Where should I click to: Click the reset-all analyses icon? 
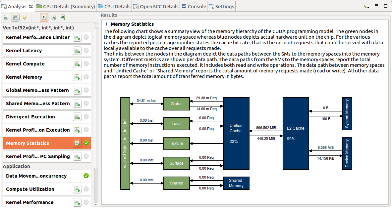coord(53,17)
